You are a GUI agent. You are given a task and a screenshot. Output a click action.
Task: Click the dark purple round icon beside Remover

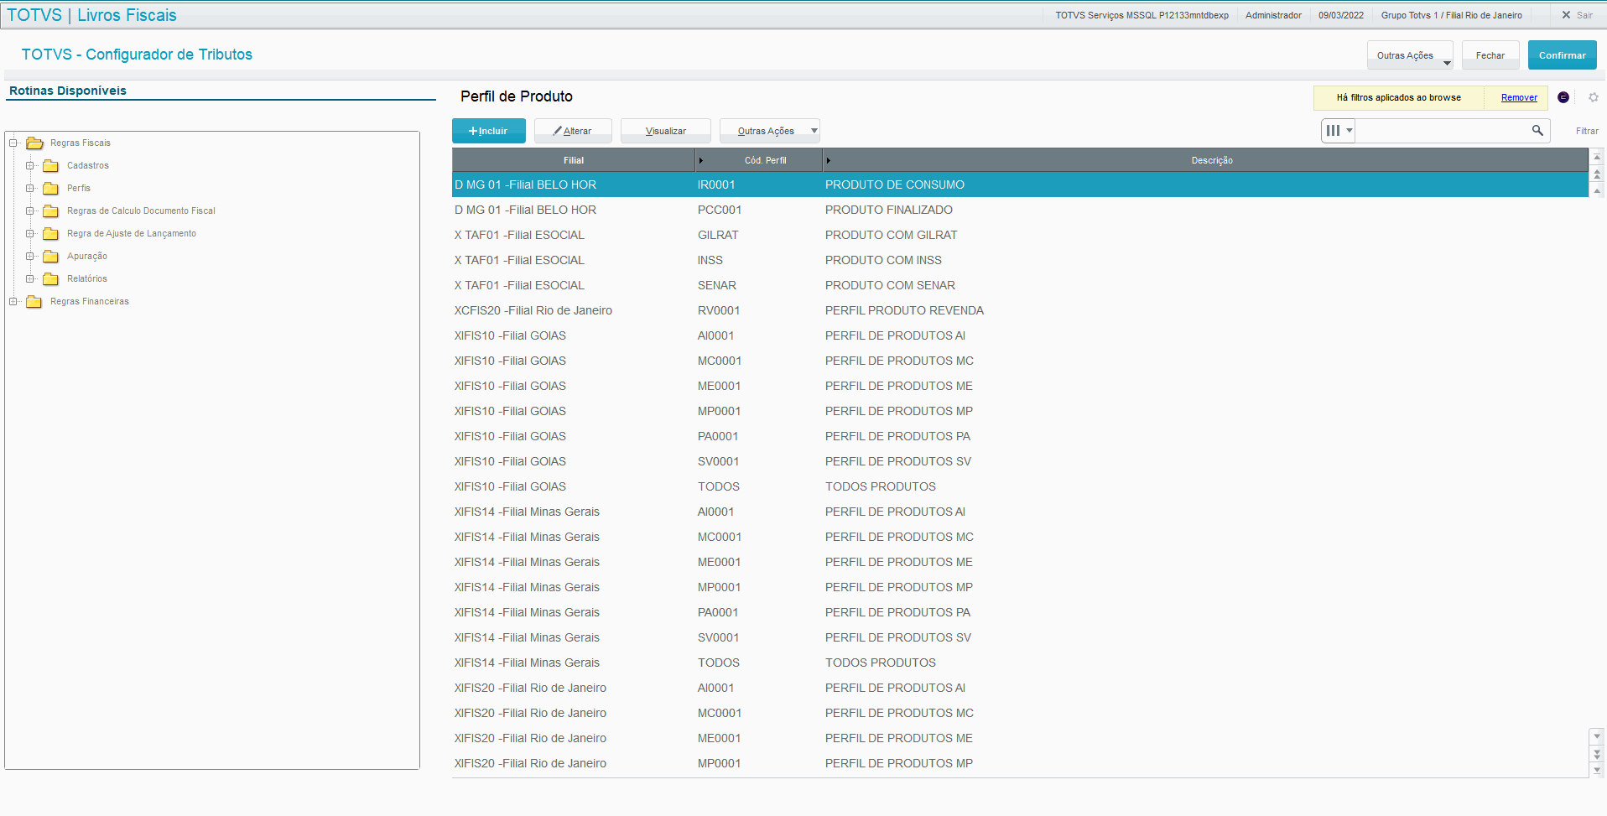[1563, 97]
